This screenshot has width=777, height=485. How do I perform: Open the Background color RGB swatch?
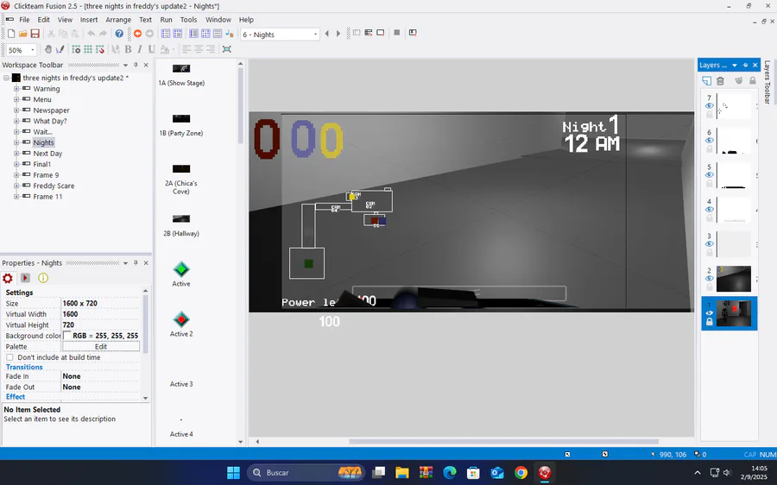(66, 336)
